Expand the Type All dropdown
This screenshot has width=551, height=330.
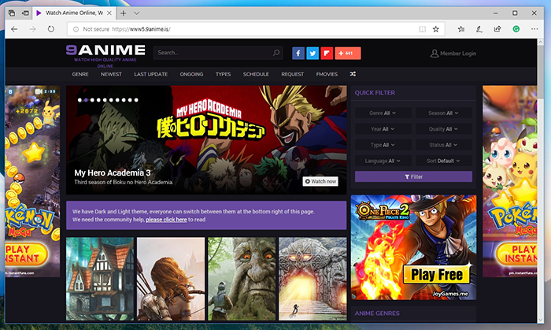[x=383, y=145]
